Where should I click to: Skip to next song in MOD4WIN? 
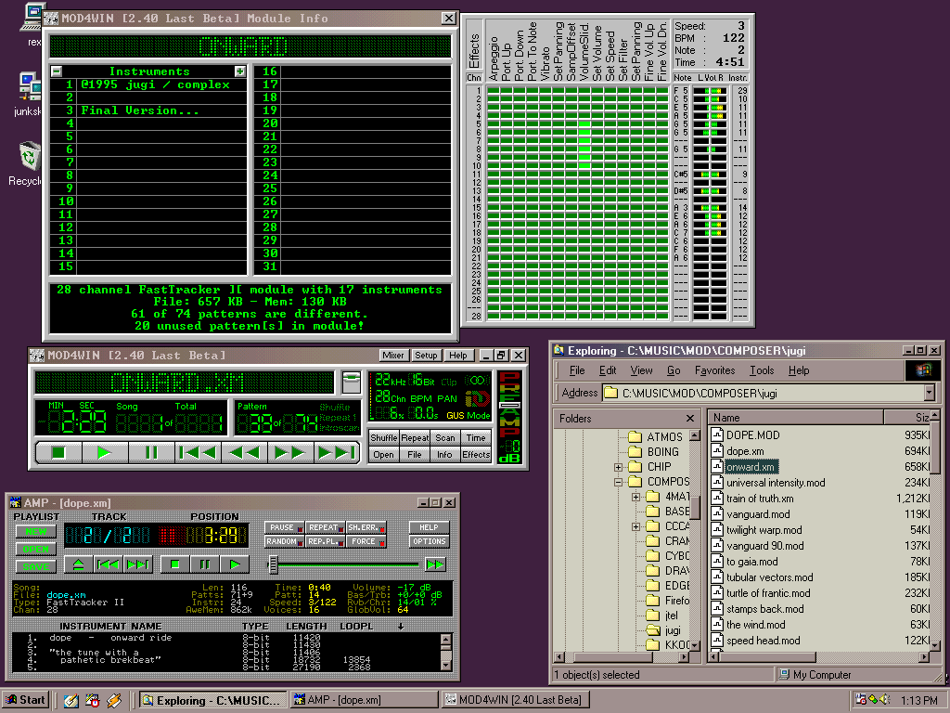[x=336, y=452]
